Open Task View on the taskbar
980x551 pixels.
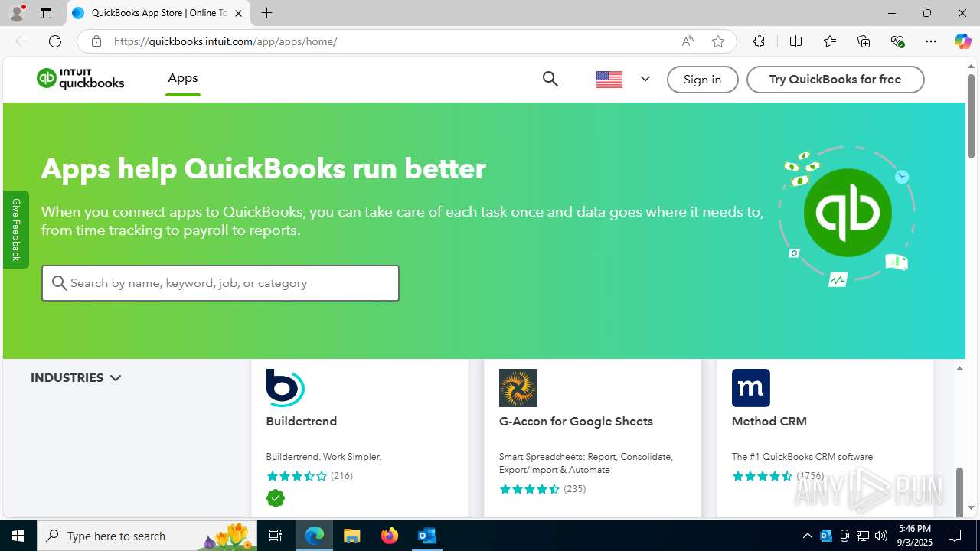276,536
